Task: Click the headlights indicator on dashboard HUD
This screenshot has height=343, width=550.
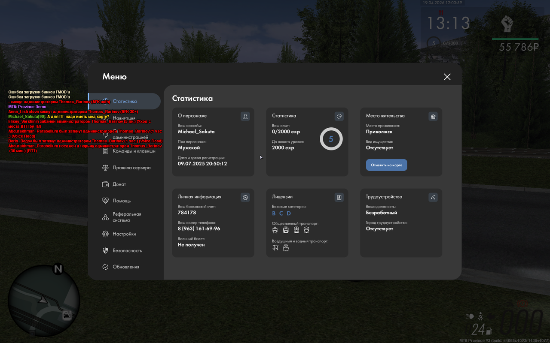Action: 470,316
